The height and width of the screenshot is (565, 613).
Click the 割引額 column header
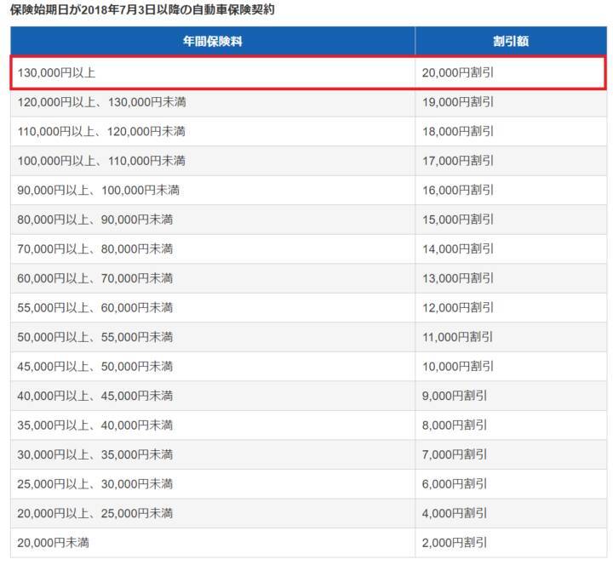(511, 41)
